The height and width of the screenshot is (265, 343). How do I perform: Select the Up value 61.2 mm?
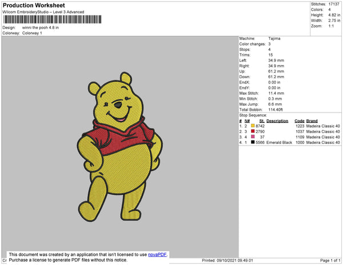pos(276,71)
